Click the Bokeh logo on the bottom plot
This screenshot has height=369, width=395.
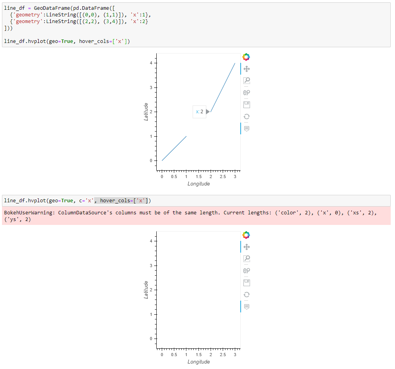pos(246,235)
